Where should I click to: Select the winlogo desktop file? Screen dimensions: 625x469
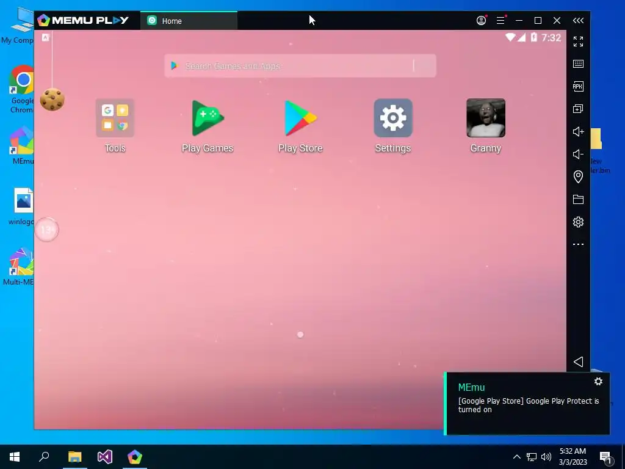point(22,206)
